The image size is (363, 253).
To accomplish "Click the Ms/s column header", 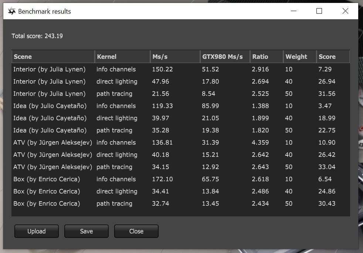I will pyautogui.click(x=174, y=57).
